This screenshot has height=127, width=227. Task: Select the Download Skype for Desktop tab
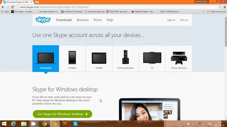pos(17,2)
